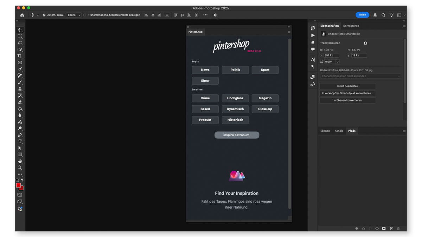
Task: Select the Pfade tab
Action: point(352,131)
